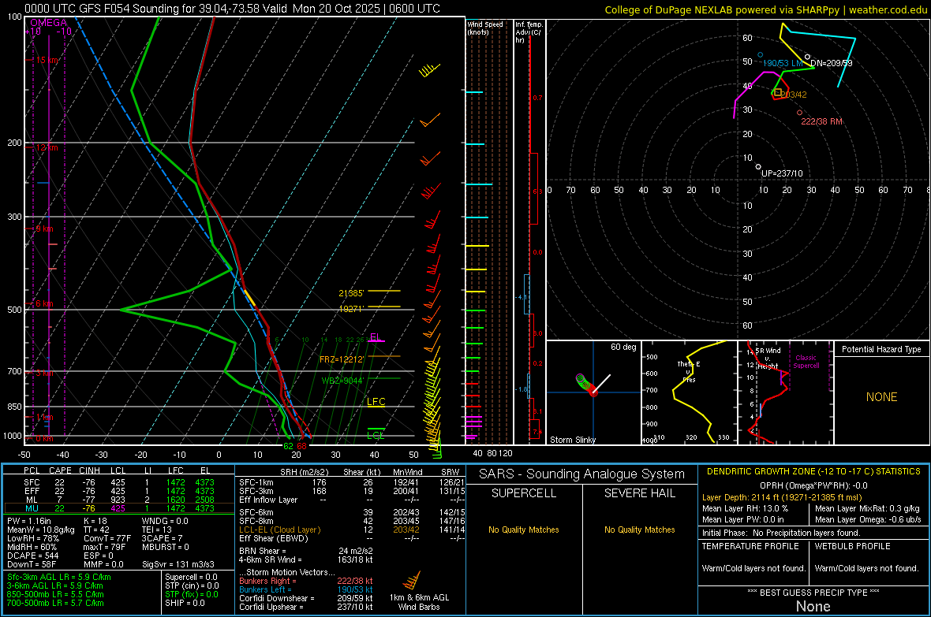Click the Bunkers left-mover circle beside 190/53 LM

[x=760, y=55]
